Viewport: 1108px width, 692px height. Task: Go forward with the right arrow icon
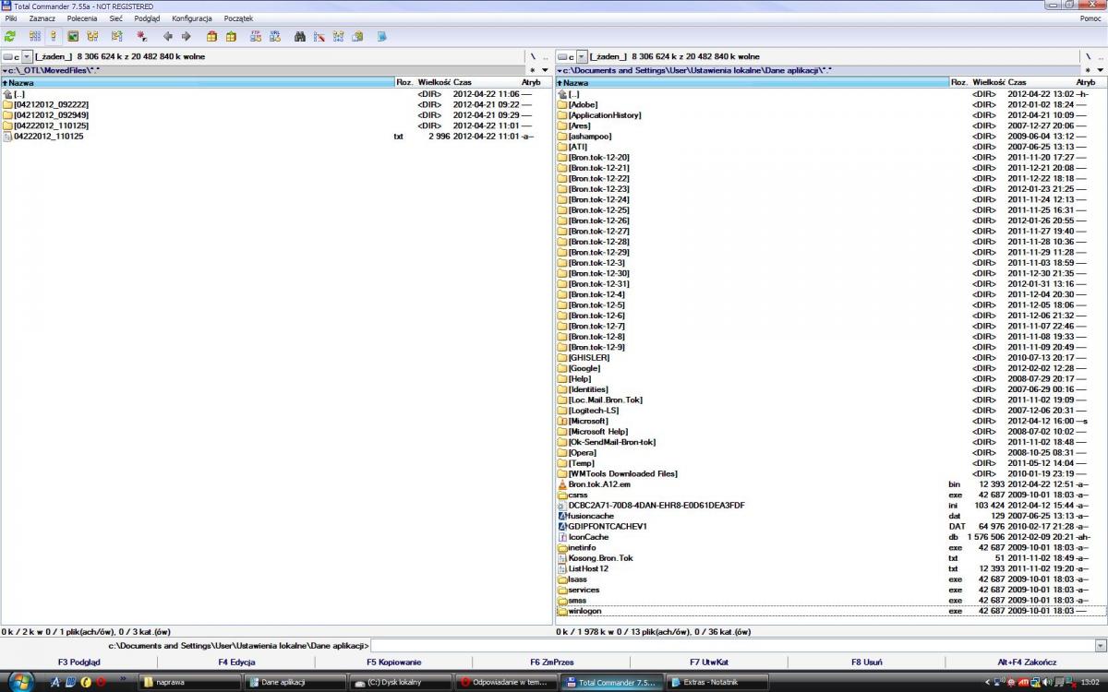[x=186, y=37]
